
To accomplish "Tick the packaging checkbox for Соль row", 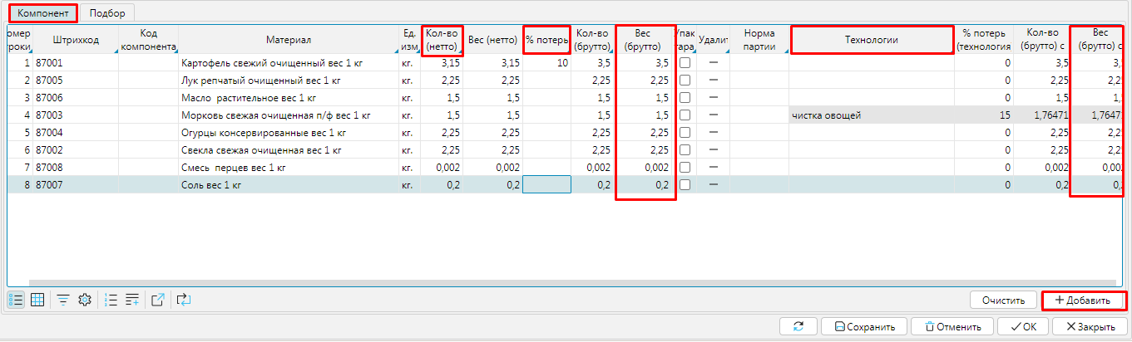I will pos(685,185).
